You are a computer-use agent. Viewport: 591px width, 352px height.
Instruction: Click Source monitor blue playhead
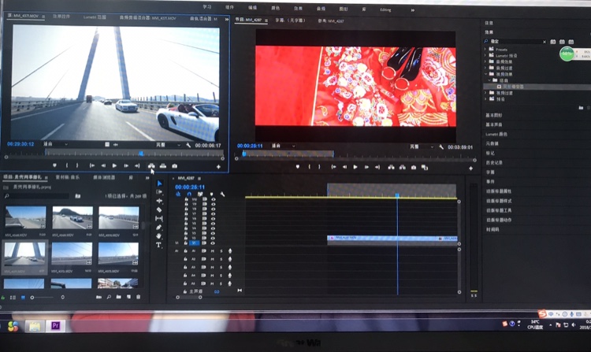click(141, 154)
